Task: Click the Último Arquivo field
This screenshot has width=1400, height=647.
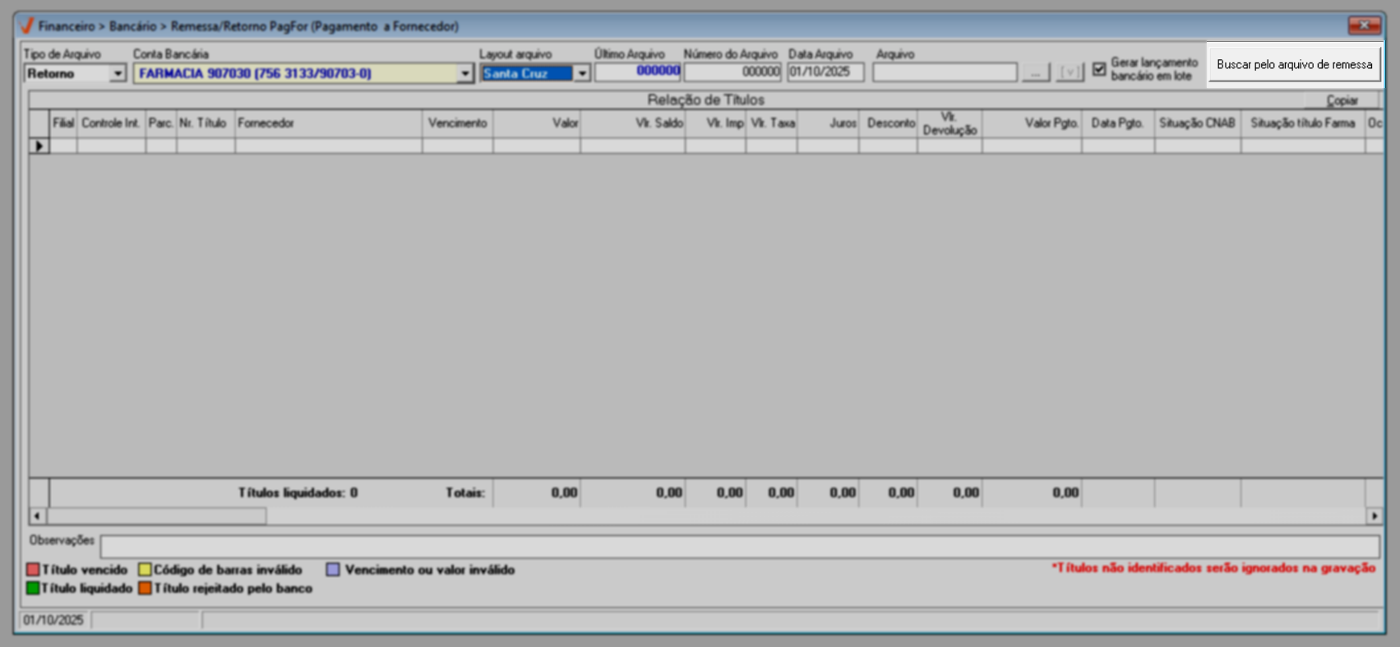Action: click(638, 72)
